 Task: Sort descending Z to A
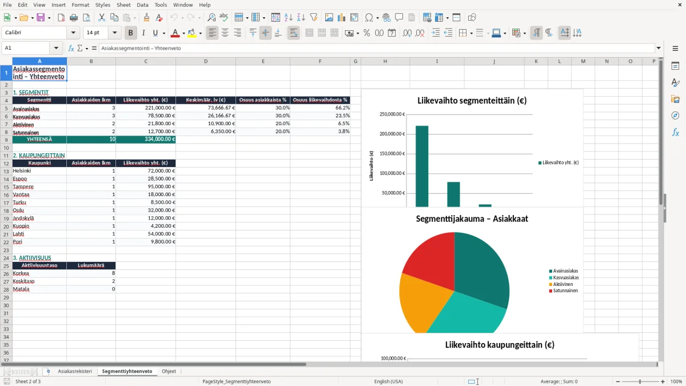(301, 18)
